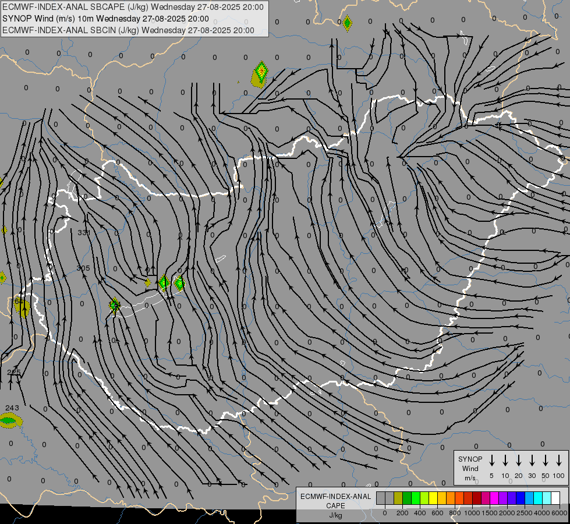Click the 225 value label on the map
This screenshot has height=524, width=570.
pos(14,372)
